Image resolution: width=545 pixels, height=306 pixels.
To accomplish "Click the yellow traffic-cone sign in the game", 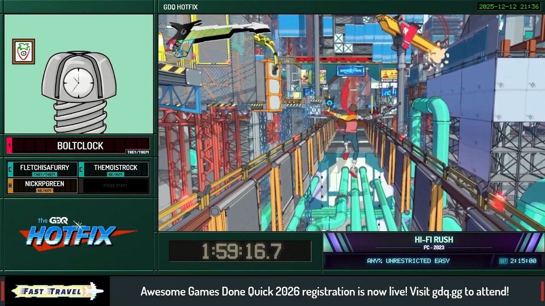I will pos(389,75).
